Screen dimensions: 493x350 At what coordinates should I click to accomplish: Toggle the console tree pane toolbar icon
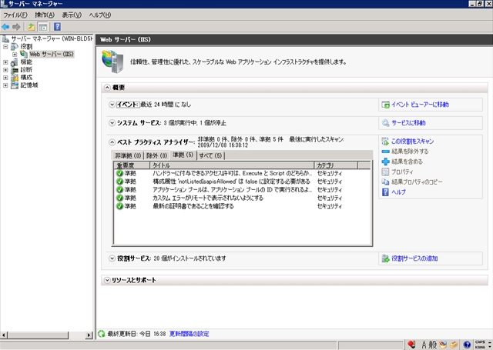[43, 27]
